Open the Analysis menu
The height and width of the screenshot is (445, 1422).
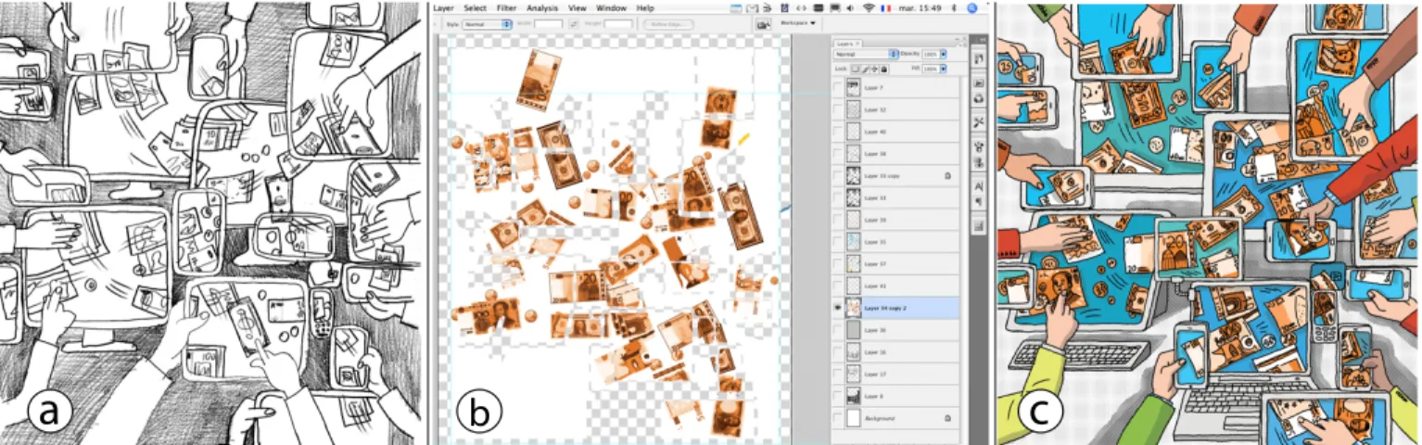click(541, 7)
